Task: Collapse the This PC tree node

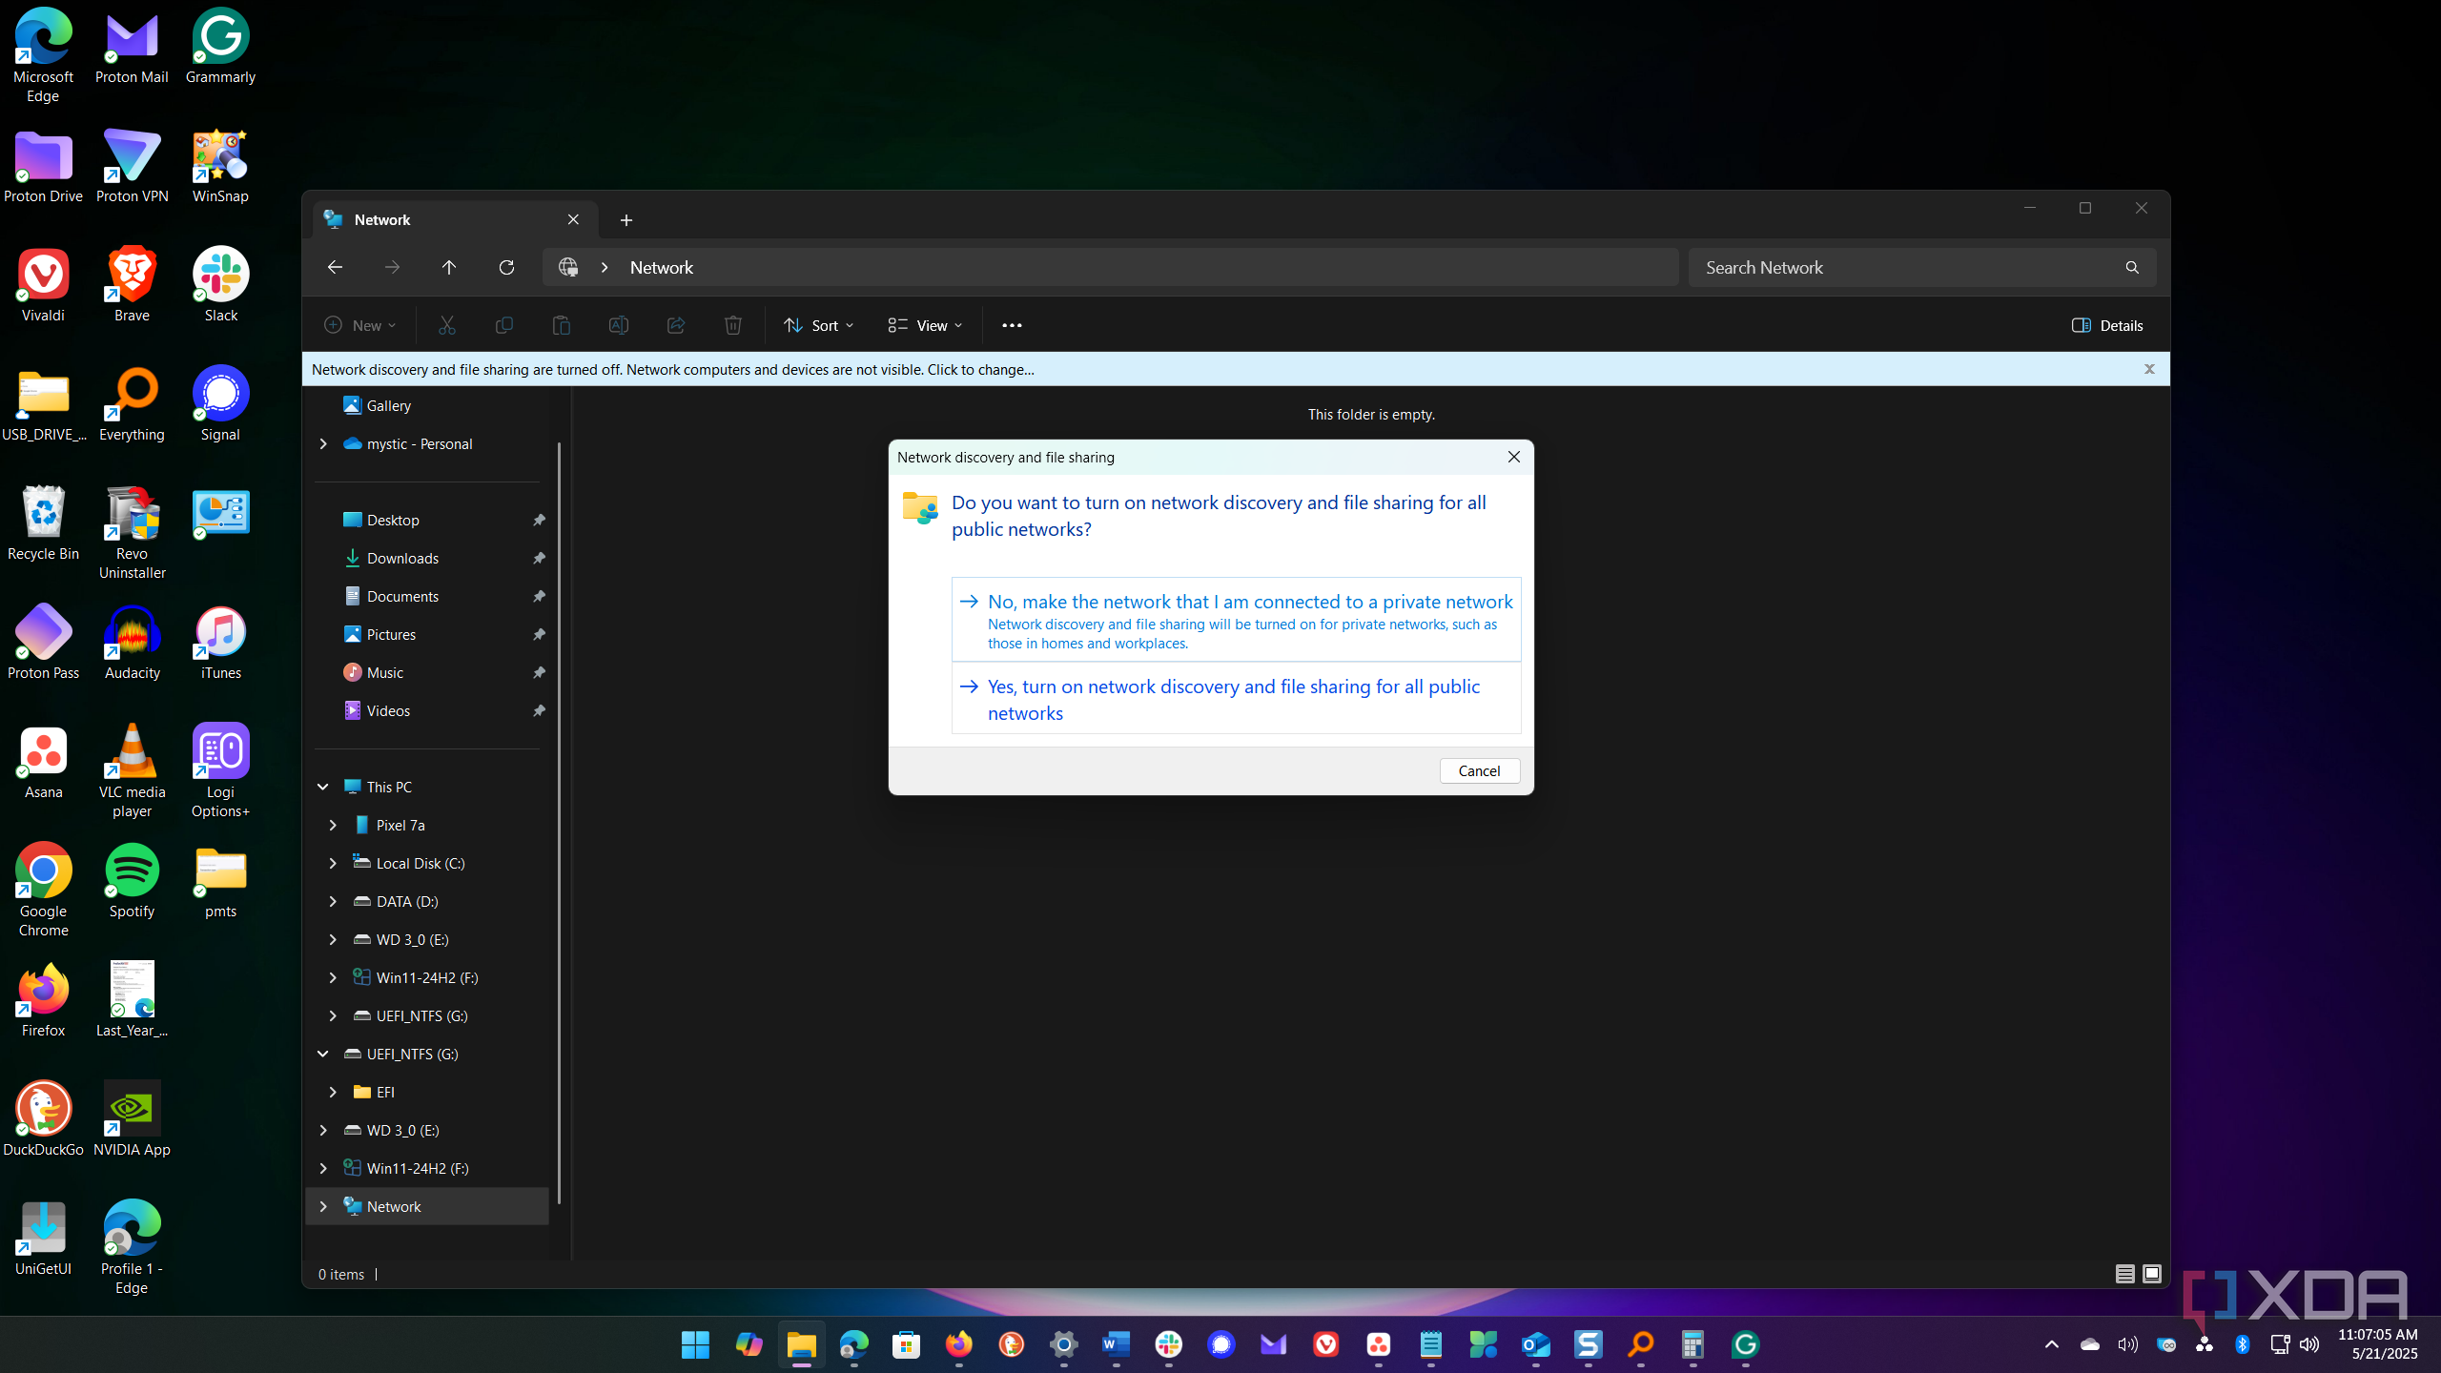Action: click(323, 787)
